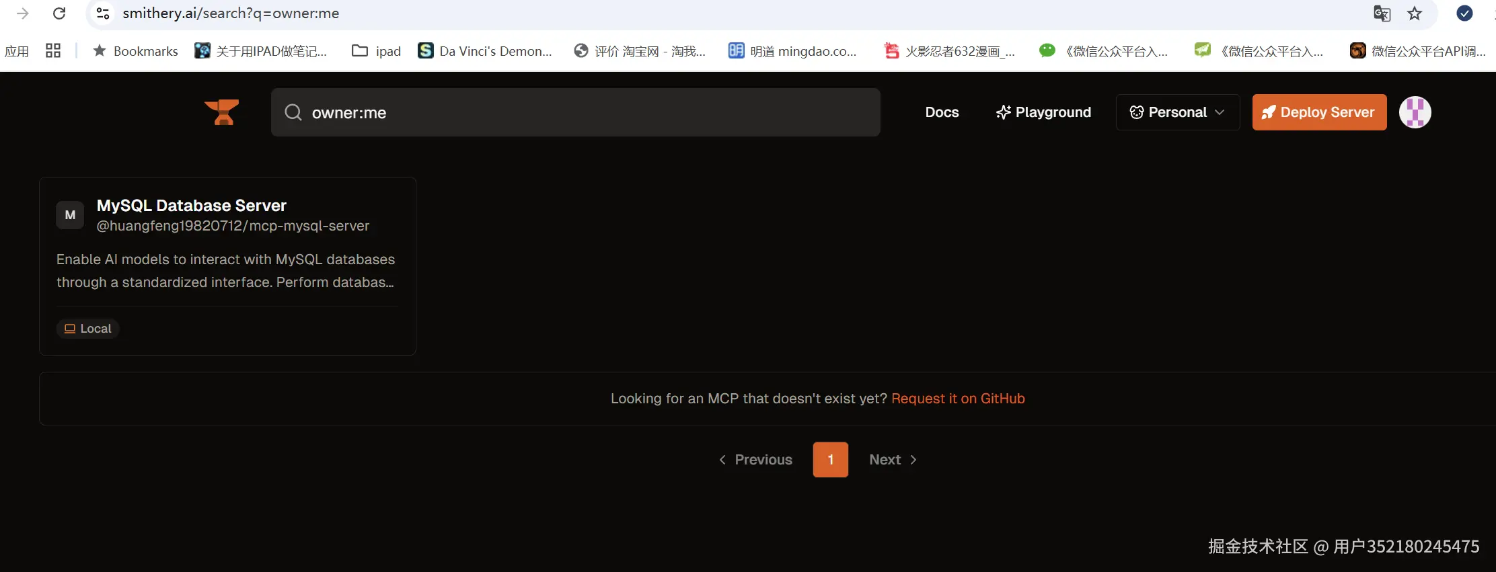Focus the owner:me search field

tap(576, 112)
